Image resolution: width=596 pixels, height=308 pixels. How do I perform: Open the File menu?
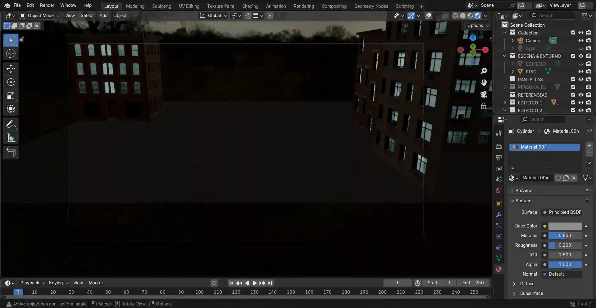pos(17,5)
